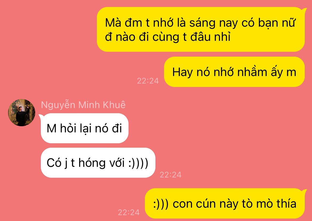Click the line "đ nào đi cùng t đâu nhỉ"
This screenshot has width=312, height=221.
pyautogui.click(x=168, y=37)
